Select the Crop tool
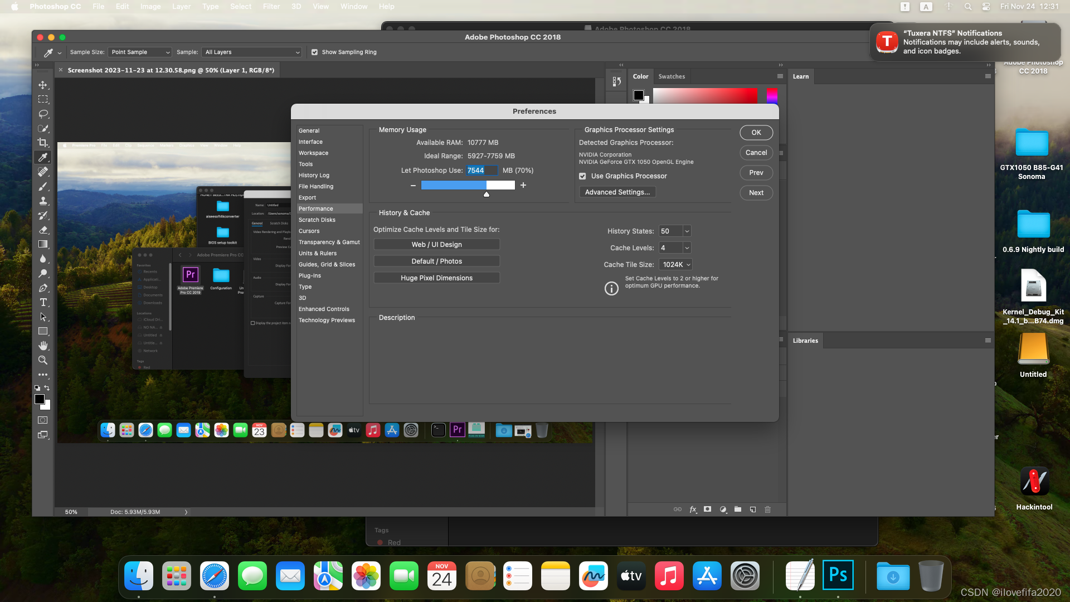This screenshot has height=602, width=1070. pyautogui.click(x=43, y=143)
